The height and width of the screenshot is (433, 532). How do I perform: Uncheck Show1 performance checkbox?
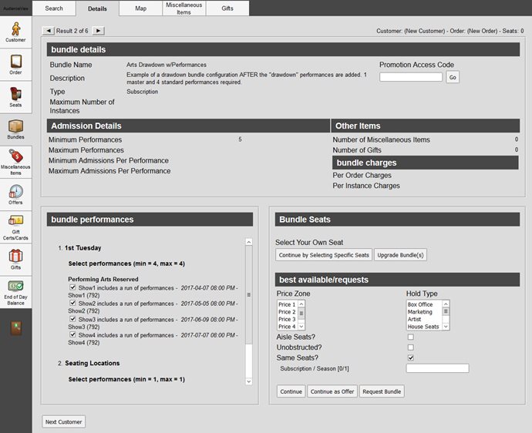tap(72, 287)
